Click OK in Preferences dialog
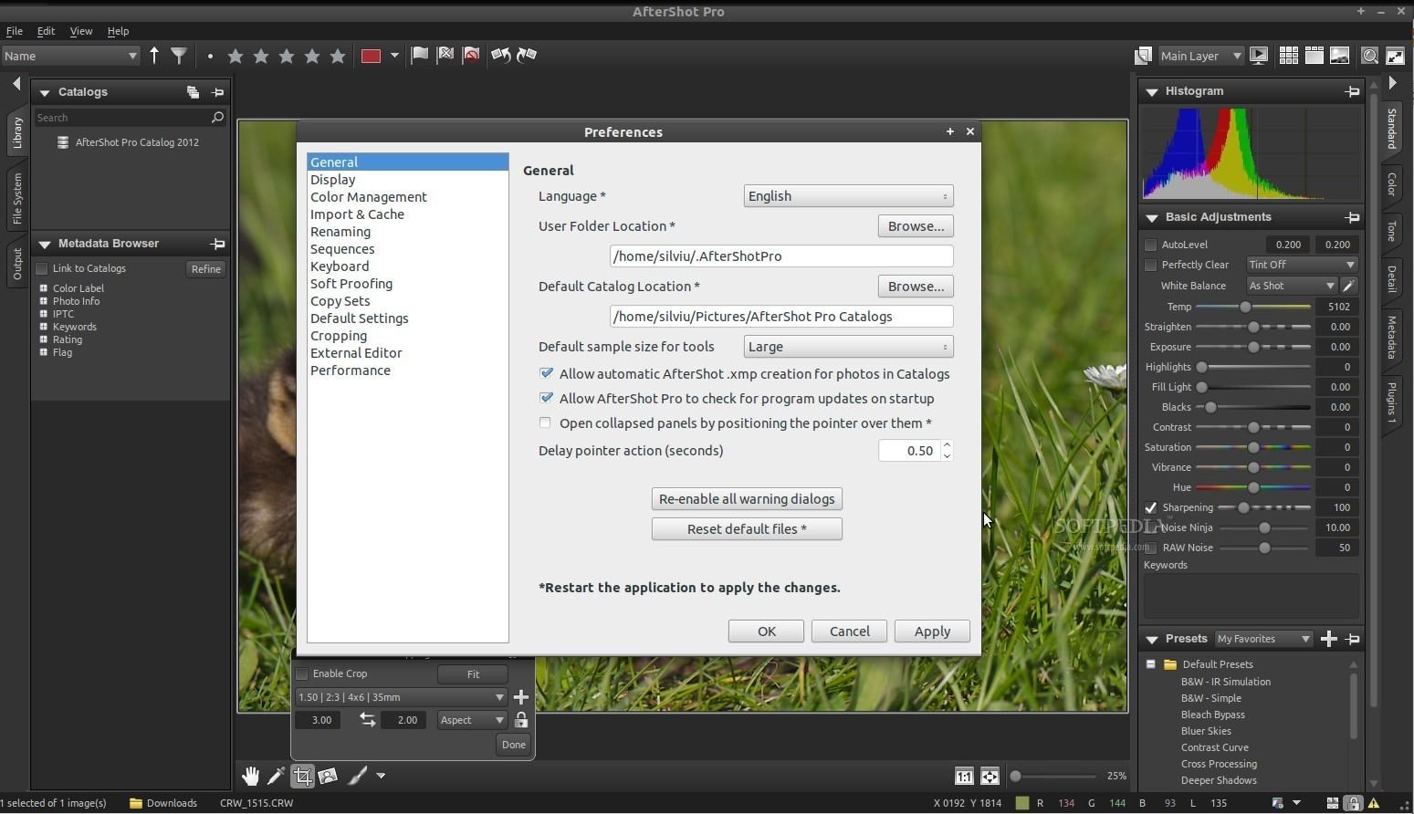The width and height of the screenshot is (1414, 814). (766, 631)
